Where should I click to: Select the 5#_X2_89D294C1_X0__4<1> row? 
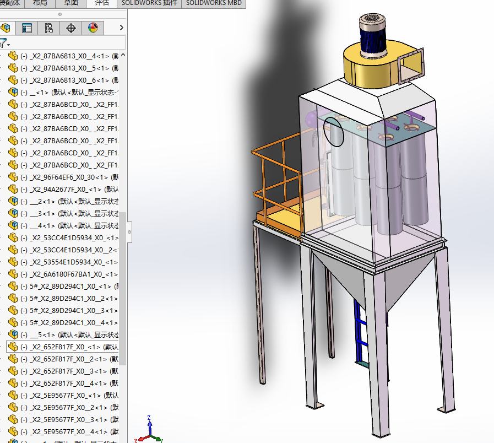point(63,322)
